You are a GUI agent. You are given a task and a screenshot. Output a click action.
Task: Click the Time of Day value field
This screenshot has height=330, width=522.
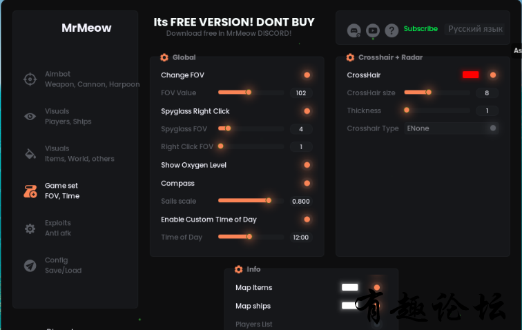click(300, 237)
